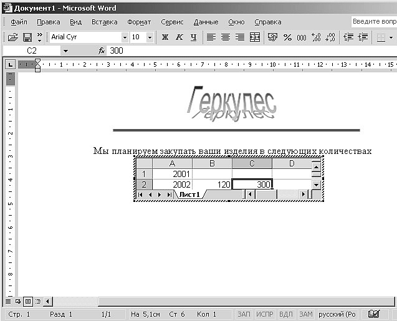Image resolution: width=397 pixels, height=321 pixels.
Task: Go to previous sheet tab arrow
Action: pos(150,194)
